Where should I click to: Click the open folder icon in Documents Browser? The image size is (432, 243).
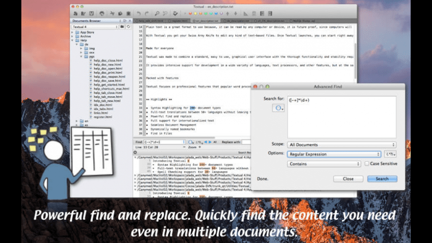(122, 27)
